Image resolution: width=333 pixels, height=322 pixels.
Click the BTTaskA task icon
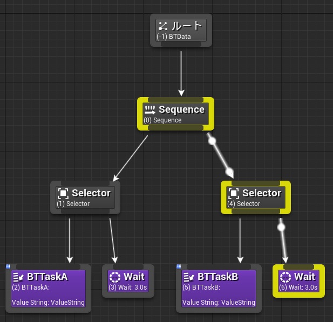click(x=18, y=277)
